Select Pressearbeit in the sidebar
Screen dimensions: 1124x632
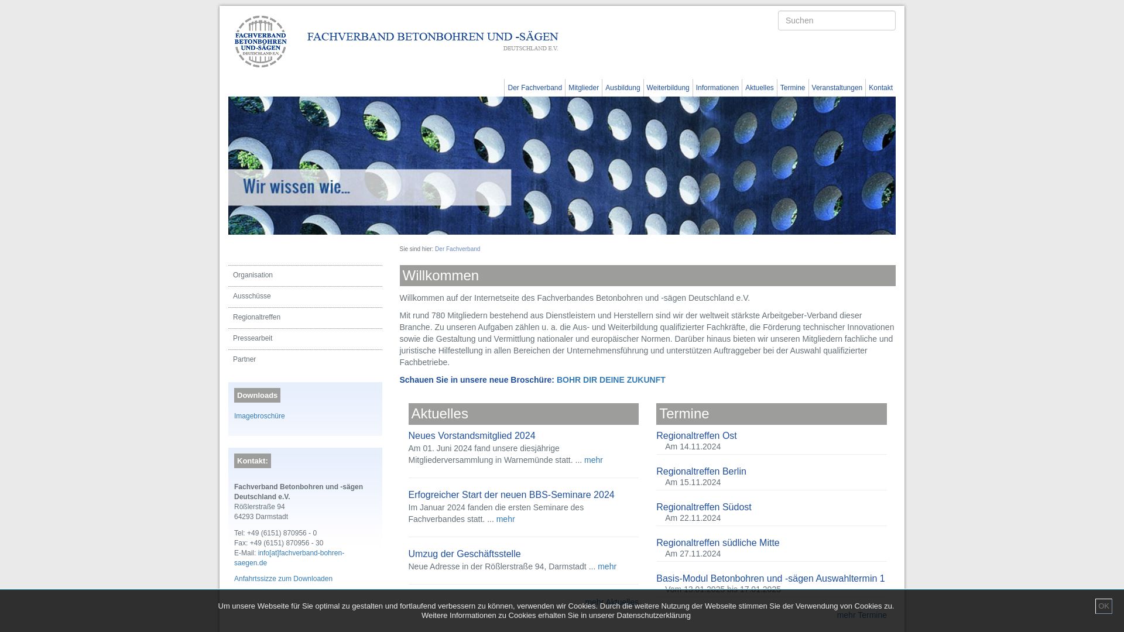coord(305,339)
